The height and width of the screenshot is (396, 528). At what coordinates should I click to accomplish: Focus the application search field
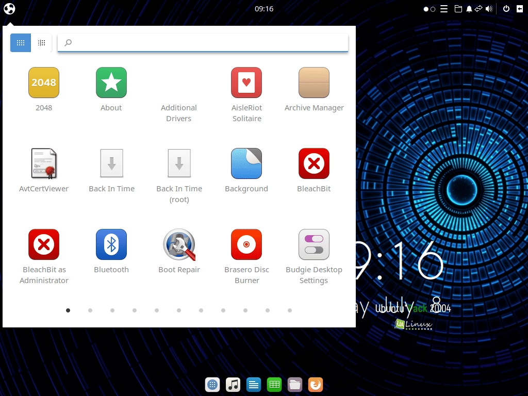click(x=203, y=43)
